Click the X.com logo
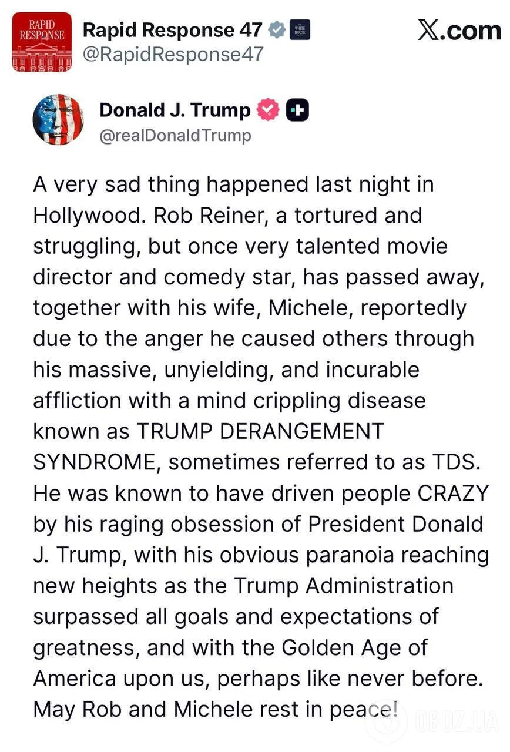The height and width of the screenshot is (752, 510). (459, 31)
